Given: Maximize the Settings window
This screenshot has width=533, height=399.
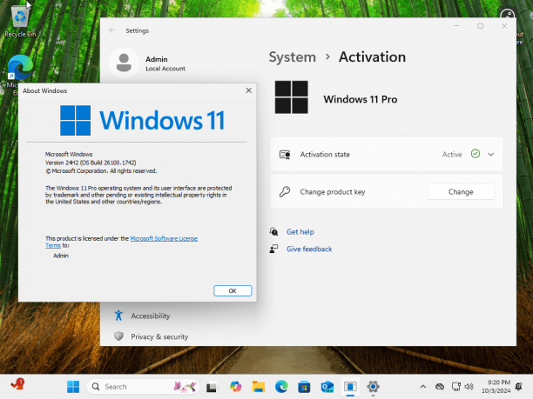Looking at the screenshot, I should point(481,26).
